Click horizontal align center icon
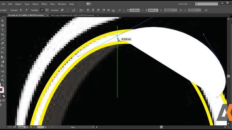The width and height of the screenshot is (232, 130). [x=93, y=10]
